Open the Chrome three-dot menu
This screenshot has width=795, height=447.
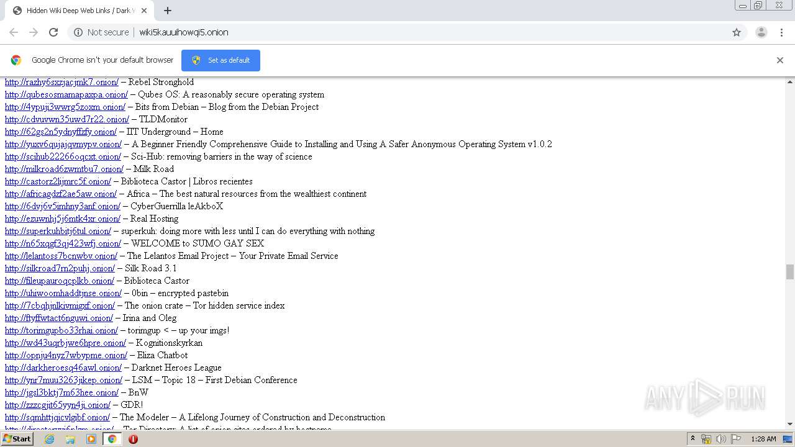coord(781,32)
